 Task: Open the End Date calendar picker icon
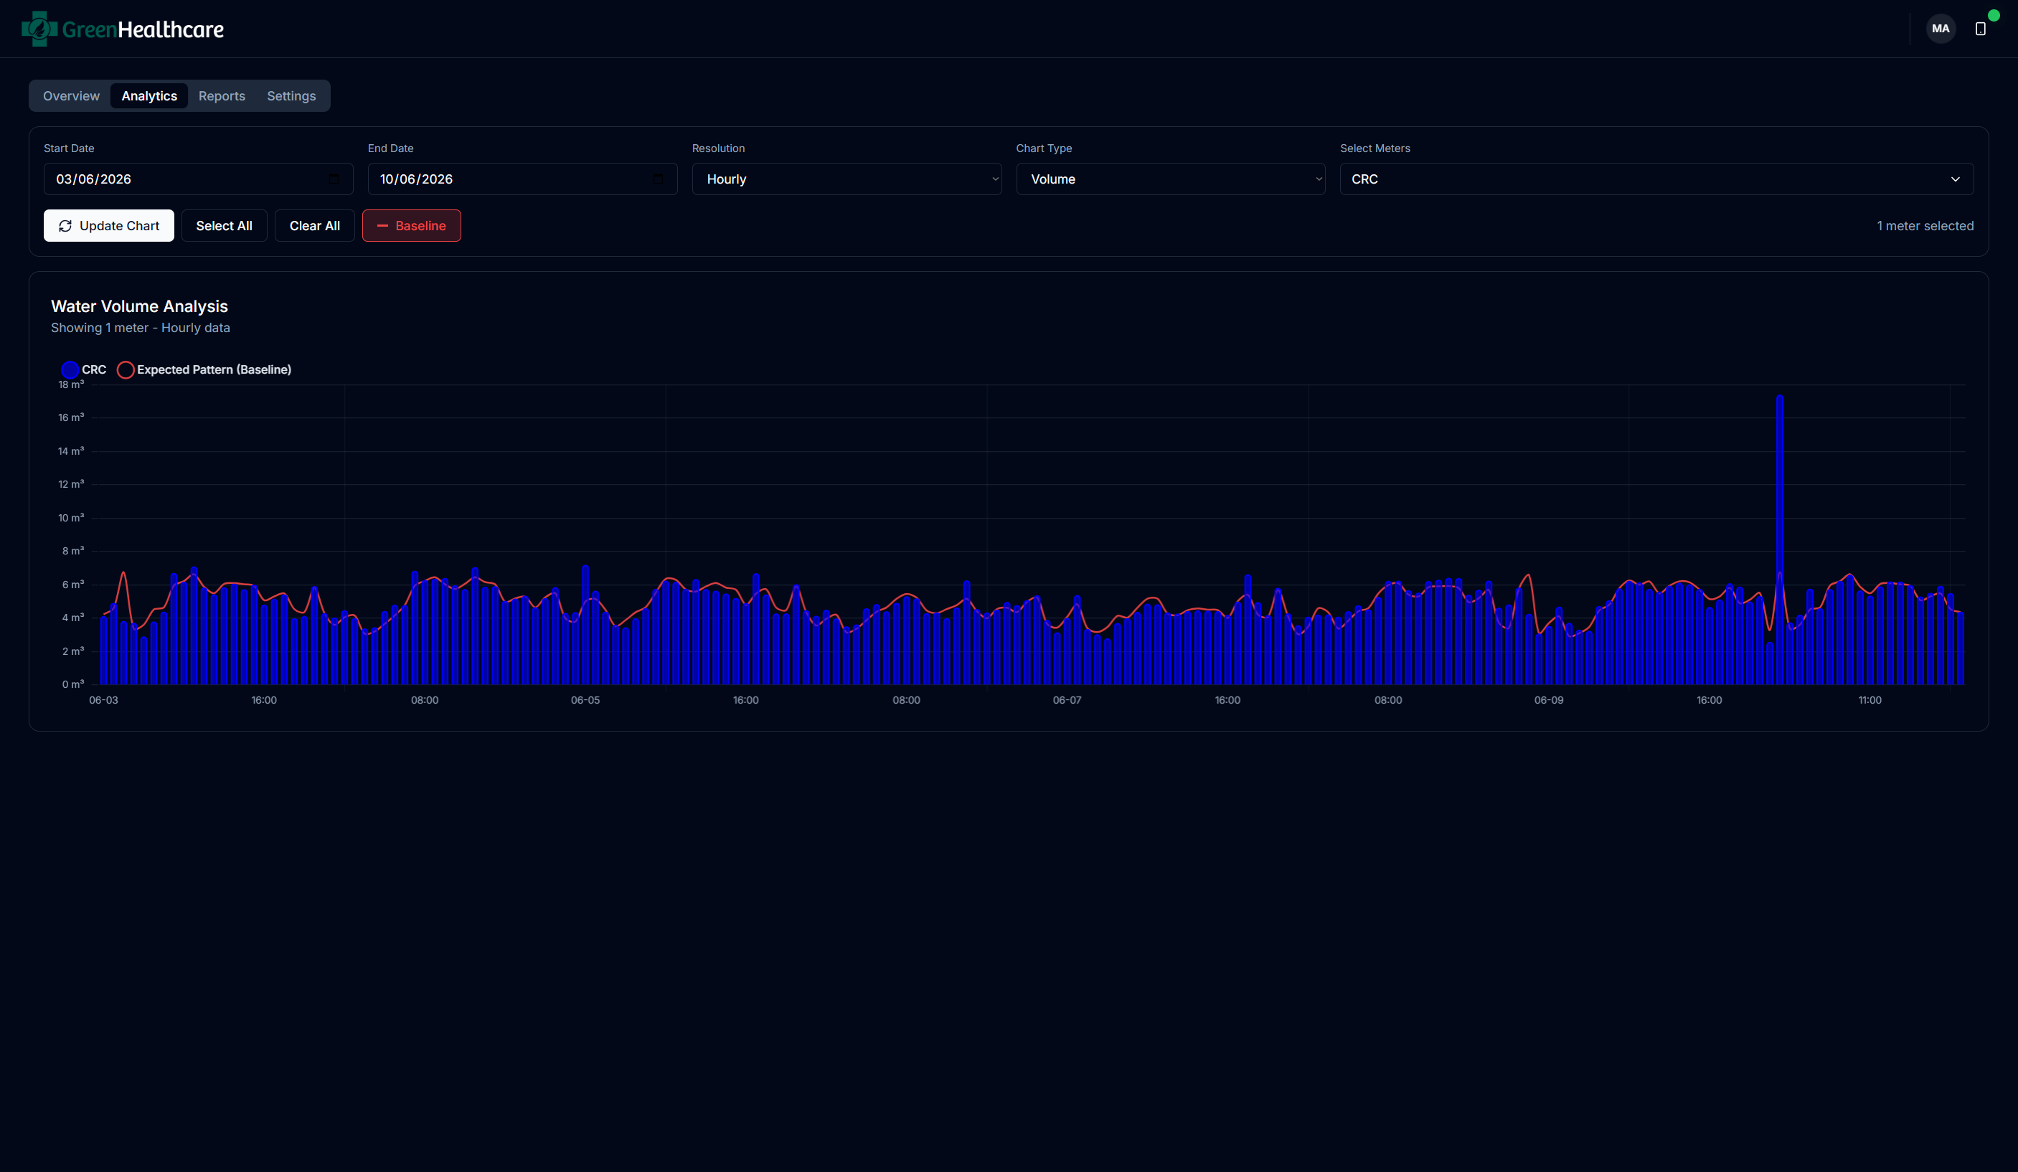[x=657, y=179]
